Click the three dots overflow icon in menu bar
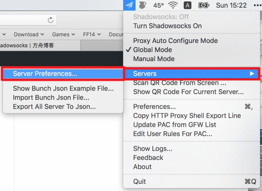This screenshot has width=262, height=191. (258, 5)
